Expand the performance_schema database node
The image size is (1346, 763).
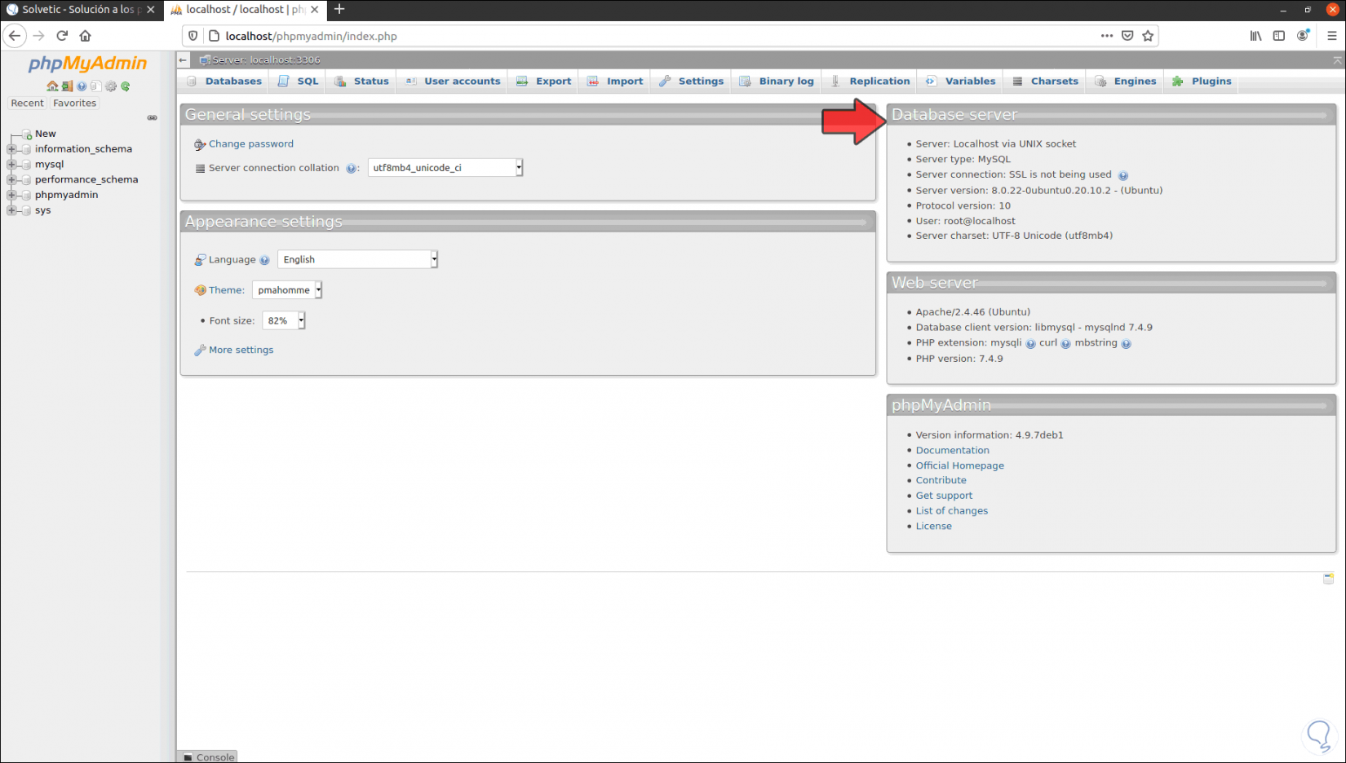tap(11, 180)
